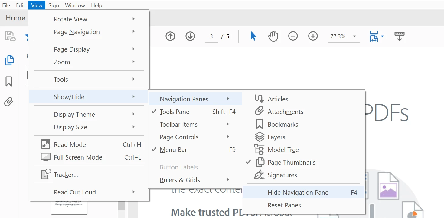Open the Sign menu
Screen dimensions: 444x218
coord(54,5)
